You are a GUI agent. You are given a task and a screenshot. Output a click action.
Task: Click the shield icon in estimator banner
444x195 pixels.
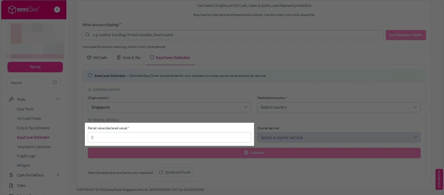tap(90, 76)
